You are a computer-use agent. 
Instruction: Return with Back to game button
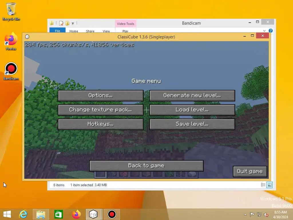(x=146, y=166)
